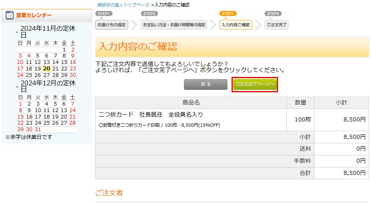This screenshot has width=371, height=204.
Task: Click the 合計 8,500円 amount
Action: [x=354, y=173]
